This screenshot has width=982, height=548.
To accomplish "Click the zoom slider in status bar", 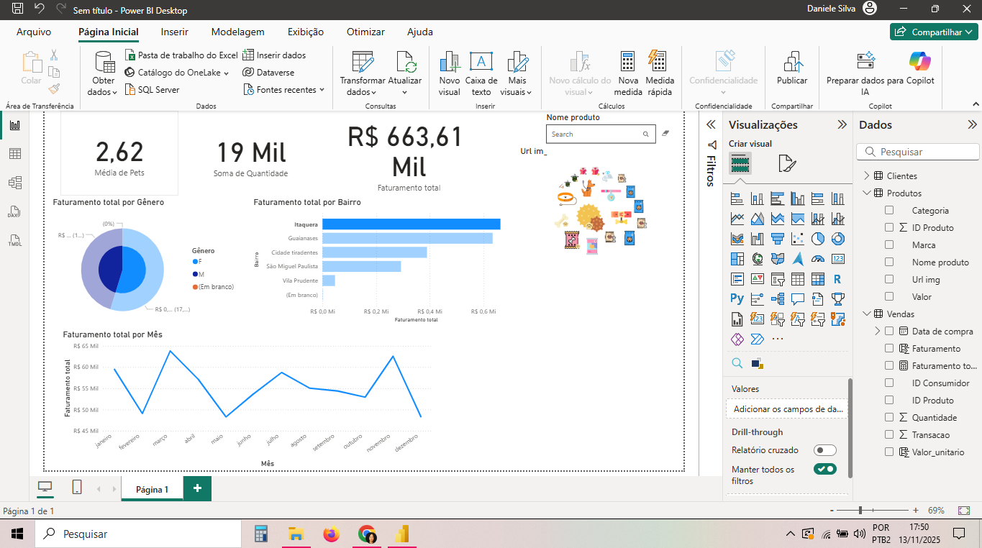I will click(860, 511).
